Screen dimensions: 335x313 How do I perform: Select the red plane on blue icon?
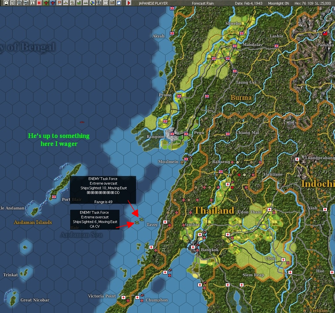pyautogui.click(x=53, y=3)
